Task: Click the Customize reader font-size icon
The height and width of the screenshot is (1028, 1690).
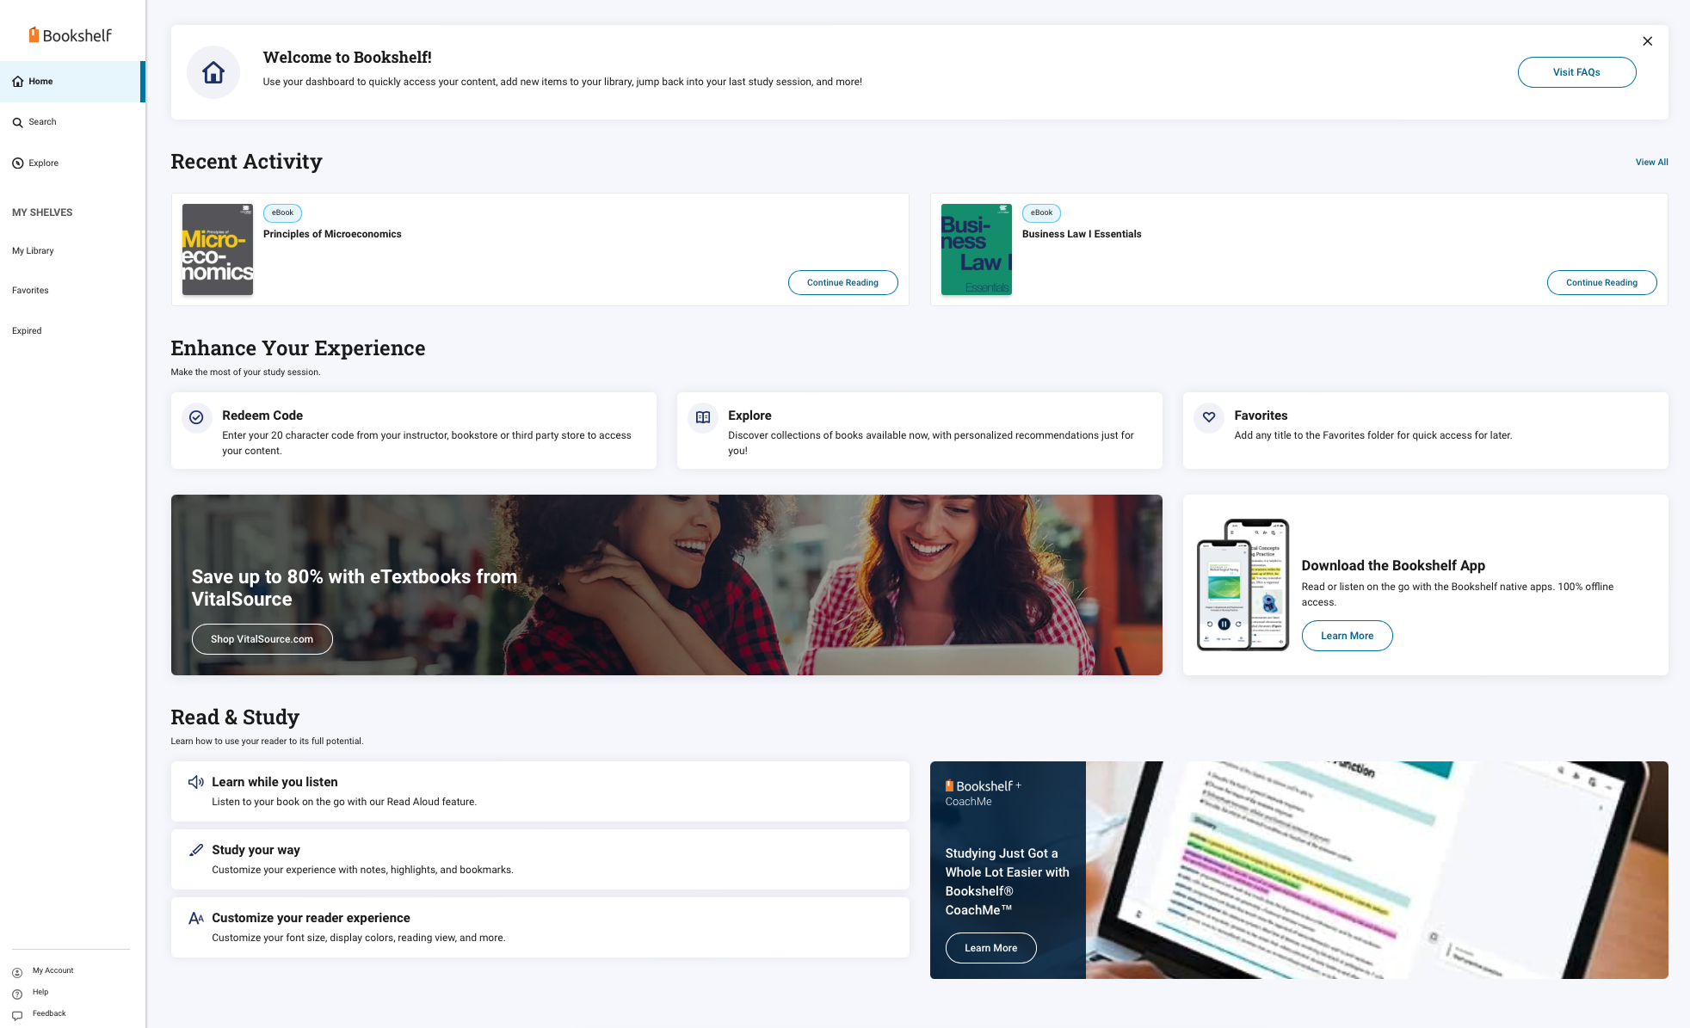Action: point(196,918)
